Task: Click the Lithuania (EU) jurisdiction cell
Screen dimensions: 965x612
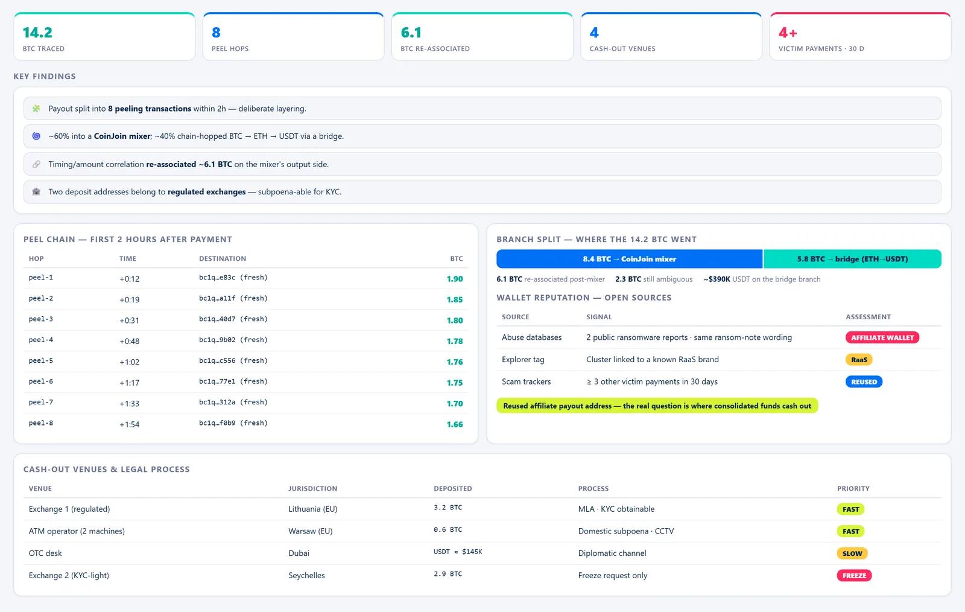Action: 313,509
